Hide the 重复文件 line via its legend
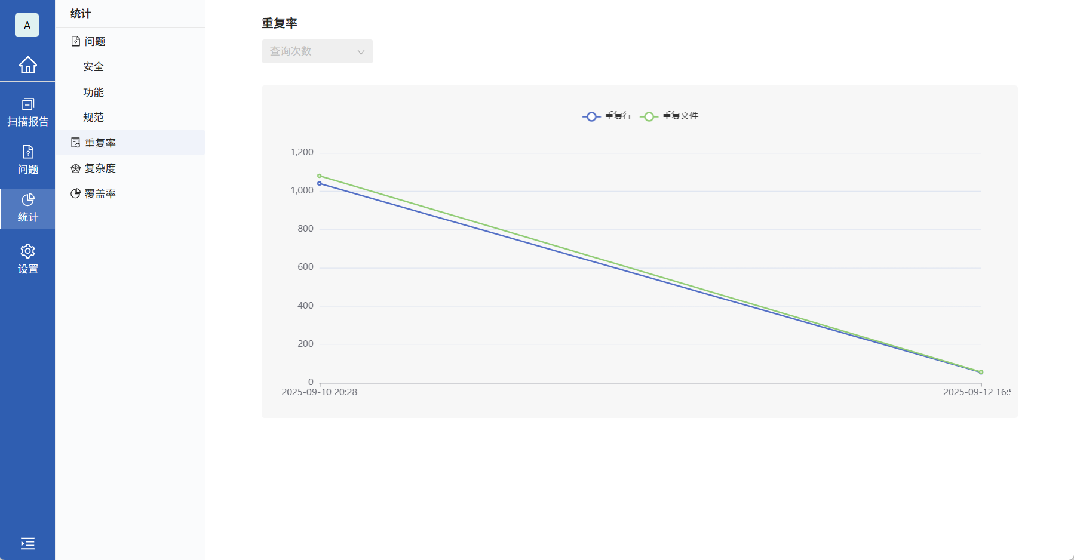1074x560 pixels. point(670,116)
